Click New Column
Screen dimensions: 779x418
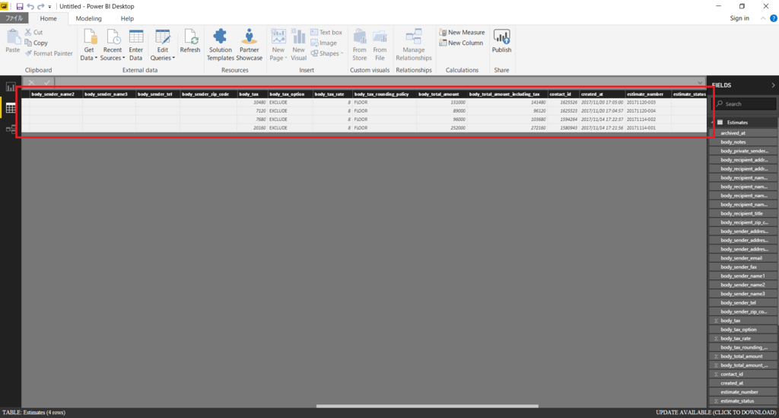pos(460,43)
